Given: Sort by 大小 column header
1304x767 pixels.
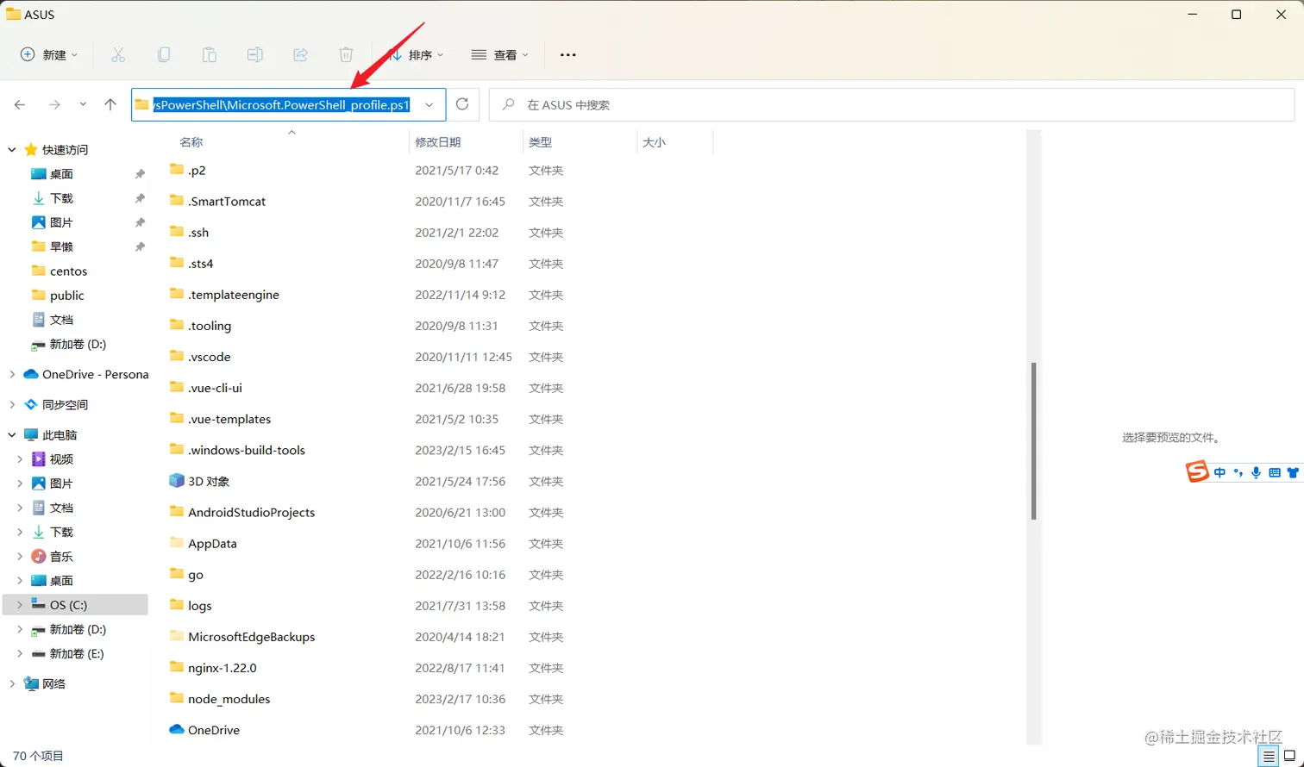Looking at the screenshot, I should [655, 142].
